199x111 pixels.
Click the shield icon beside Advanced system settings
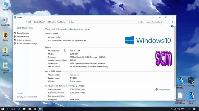coord(15,43)
